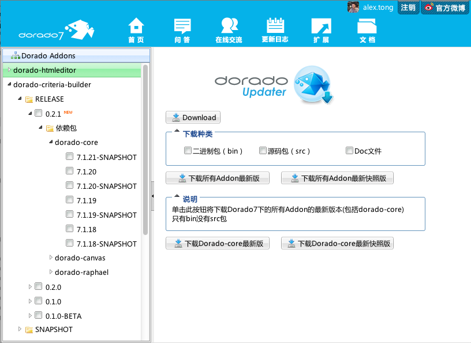Click 下载所有Addon最新版 button
This screenshot has height=343, width=471.
[x=218, y=178]
